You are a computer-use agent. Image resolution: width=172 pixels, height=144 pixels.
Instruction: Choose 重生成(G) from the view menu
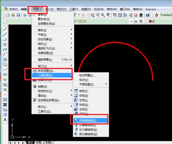53,19
